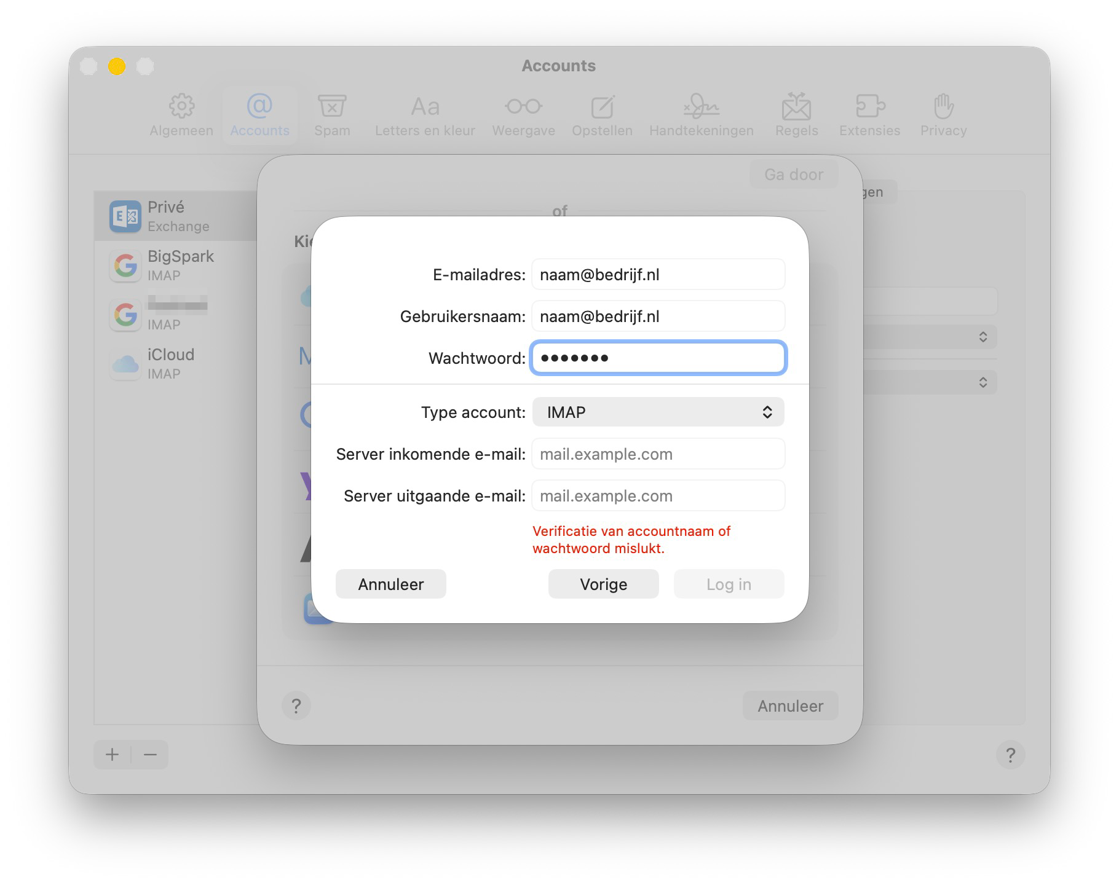Image resolution: width=1119 pixels, height=885 pixels.
Task: Click Annuleer in the provider sheet
Action: click(790, 706)
